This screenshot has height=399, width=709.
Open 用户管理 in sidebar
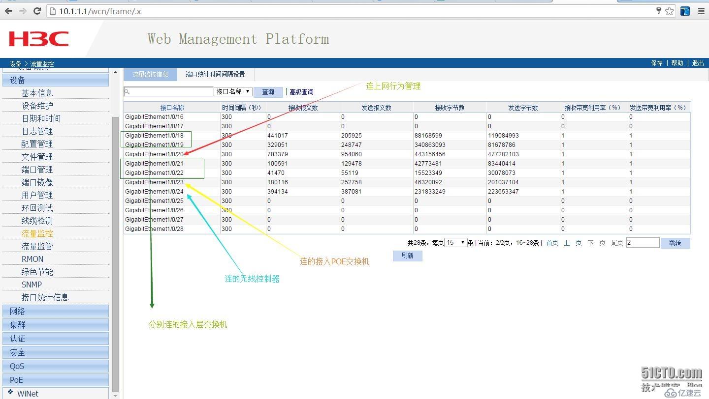pos(37,195)
